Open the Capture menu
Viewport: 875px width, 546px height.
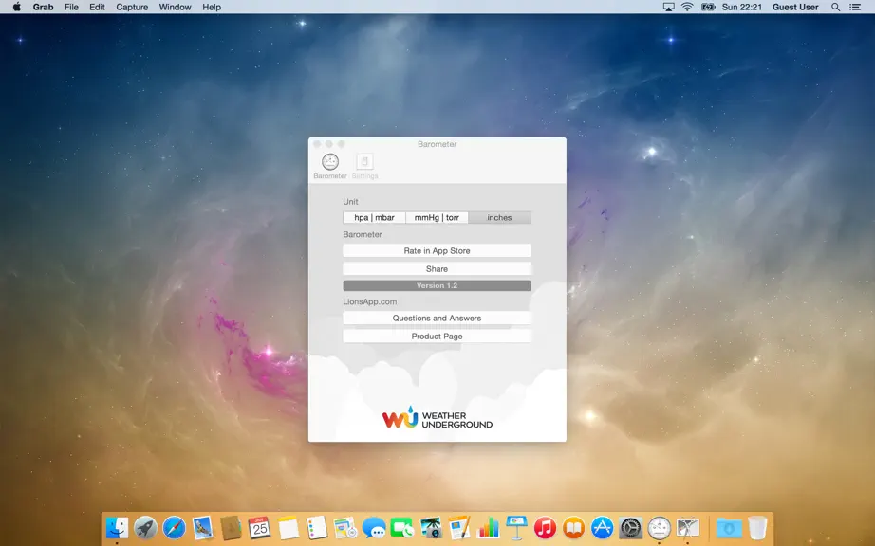[132, 7]
